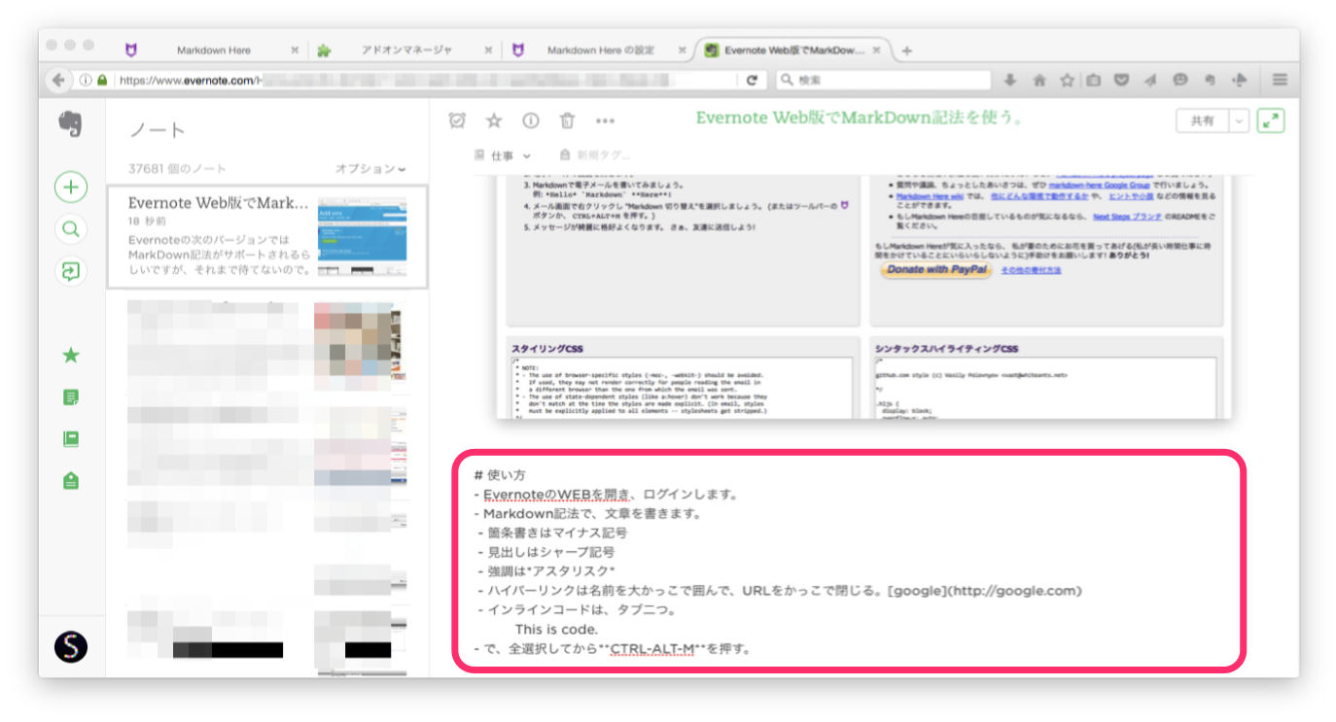Screen dimensions: 1336x722
Task: Go to the browser home page icon
Action: [1038, 81]
